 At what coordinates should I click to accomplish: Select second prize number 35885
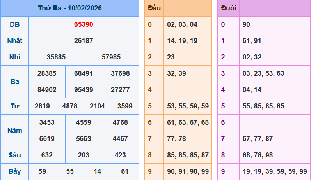coord(56,57)
